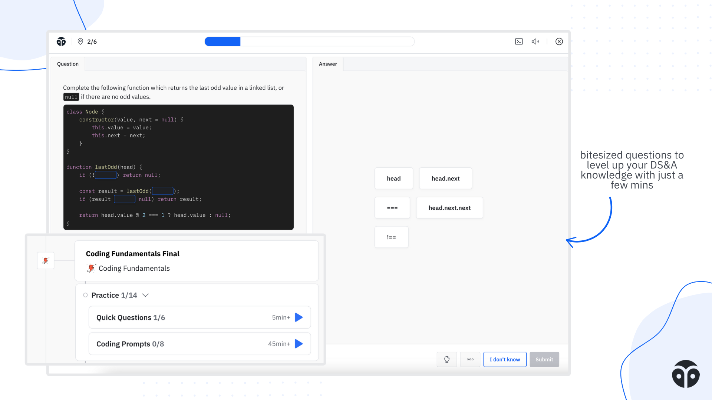Click the I don't know button
This screenshot has height=400, width=712.
click(x=504, y=359)
